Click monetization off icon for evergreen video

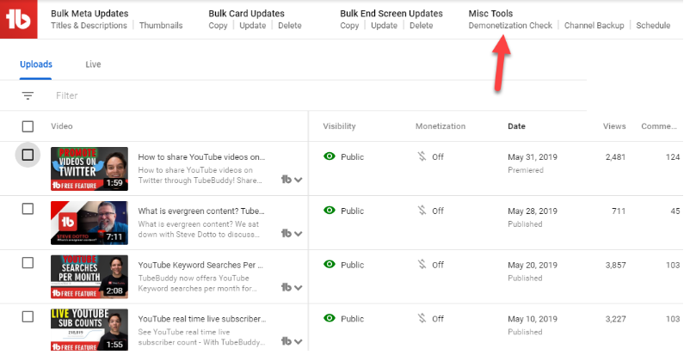tap(421, 211)
